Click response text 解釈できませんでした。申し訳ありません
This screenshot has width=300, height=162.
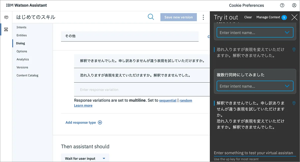coord(142,61)
